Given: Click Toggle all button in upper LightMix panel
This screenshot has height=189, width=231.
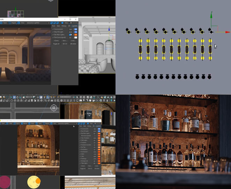Looking at the screenshot, I should click(x=56, y=44).
